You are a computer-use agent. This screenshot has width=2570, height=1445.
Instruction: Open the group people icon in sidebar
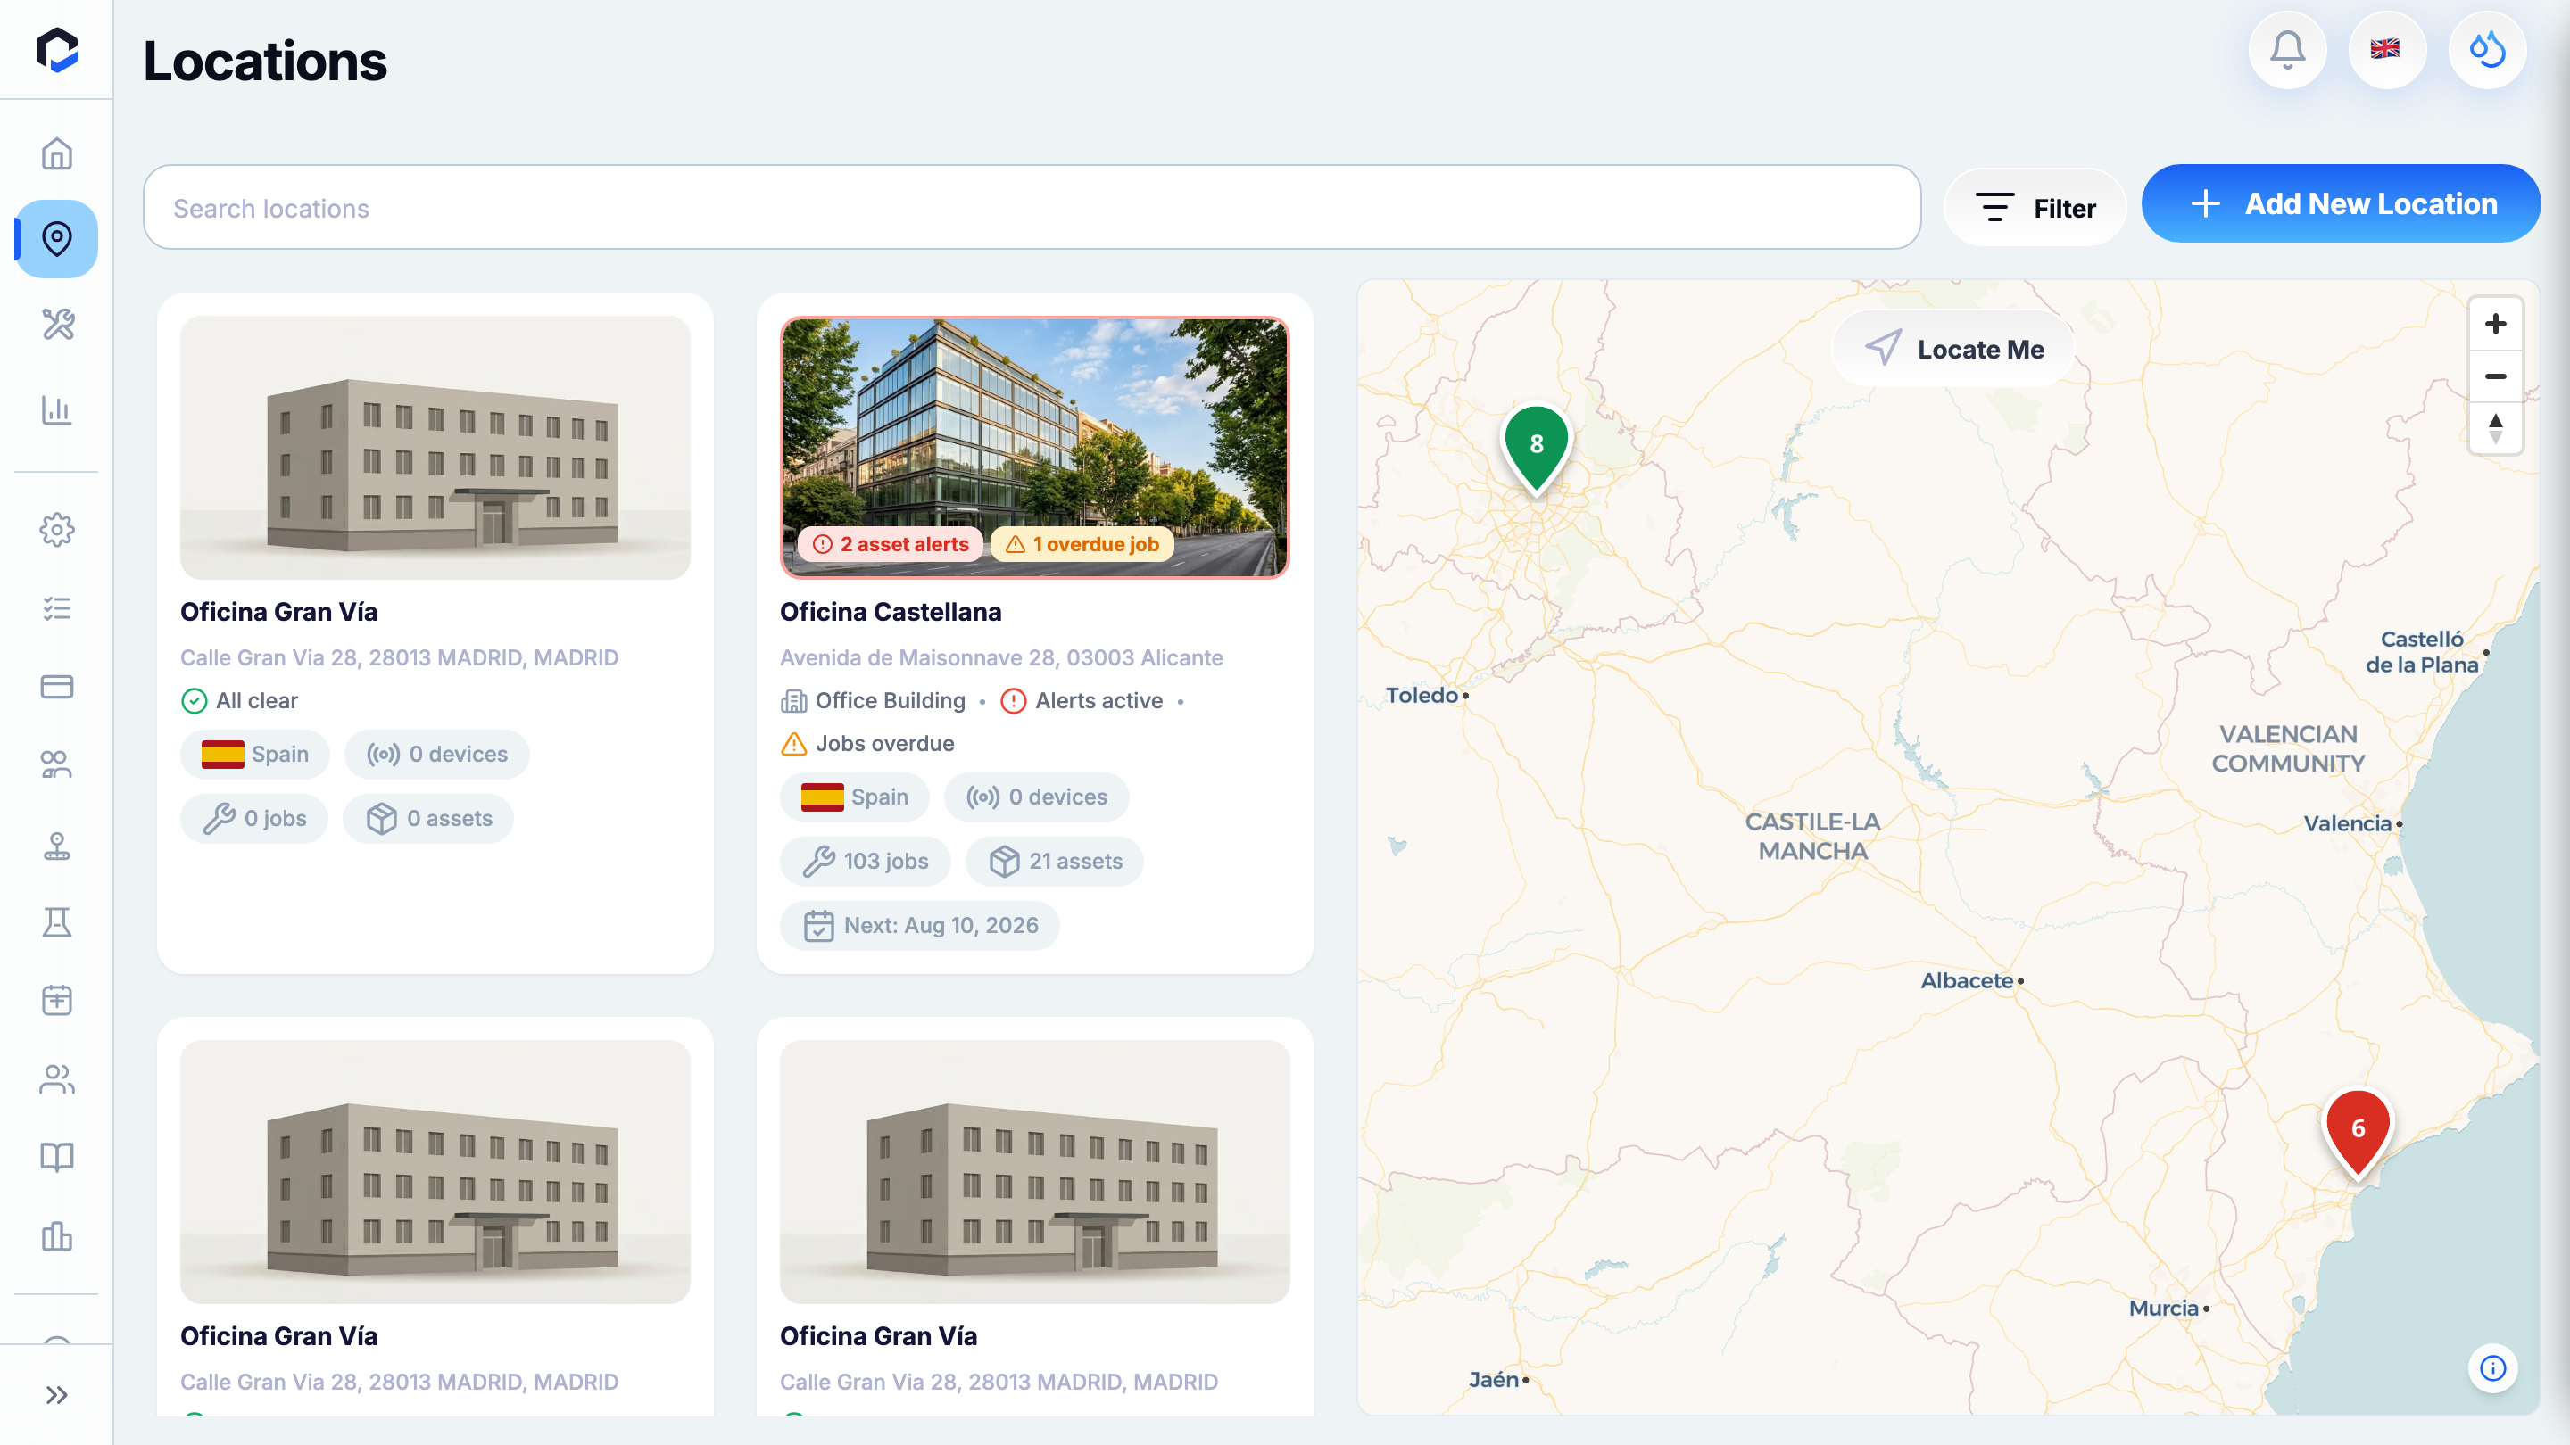(57, 765)
